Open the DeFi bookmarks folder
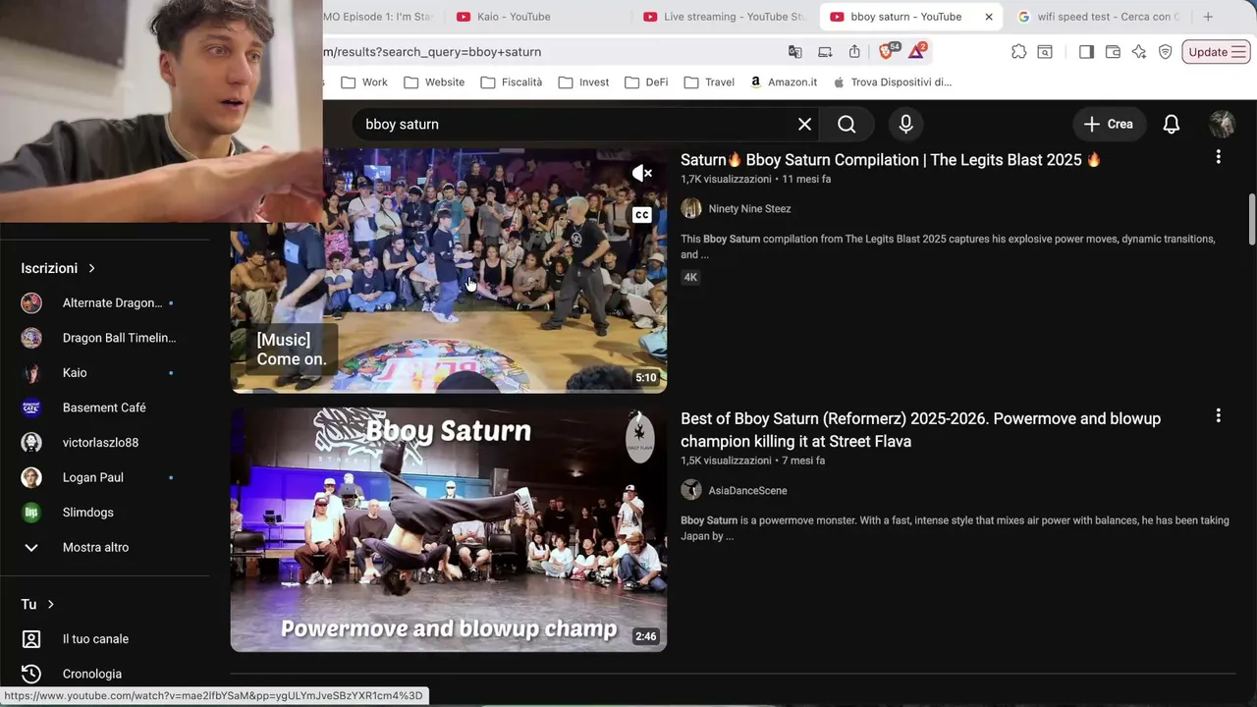The width and height of the screenshot is (1257, 707). tap(647, 82)
